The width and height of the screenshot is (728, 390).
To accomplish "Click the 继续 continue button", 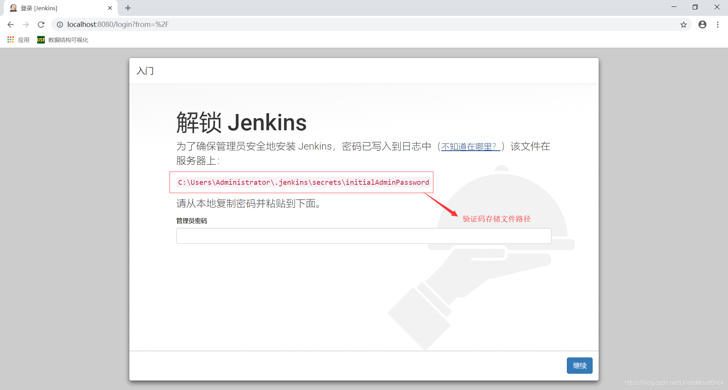I will click(579, 366).
